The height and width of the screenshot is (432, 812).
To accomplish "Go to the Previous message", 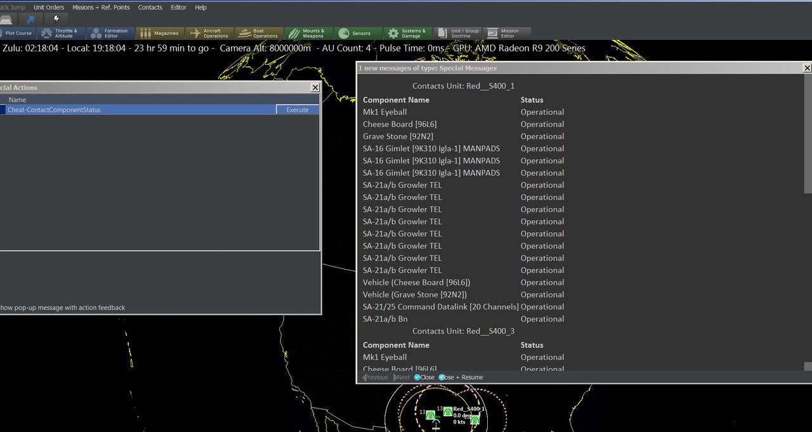I will tap(375, 377).
